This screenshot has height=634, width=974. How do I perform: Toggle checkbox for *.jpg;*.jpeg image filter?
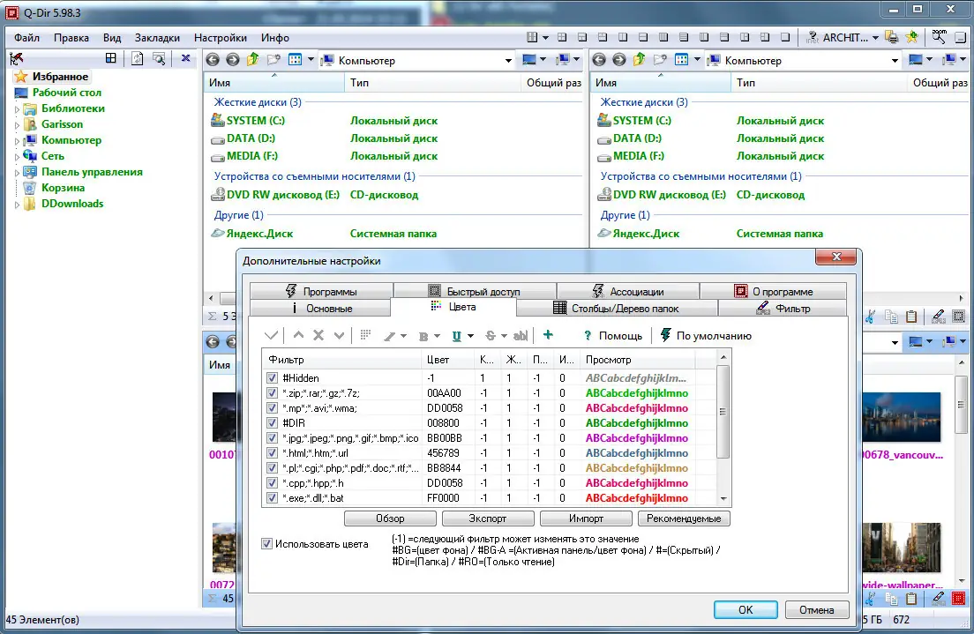tap(272, 437)
